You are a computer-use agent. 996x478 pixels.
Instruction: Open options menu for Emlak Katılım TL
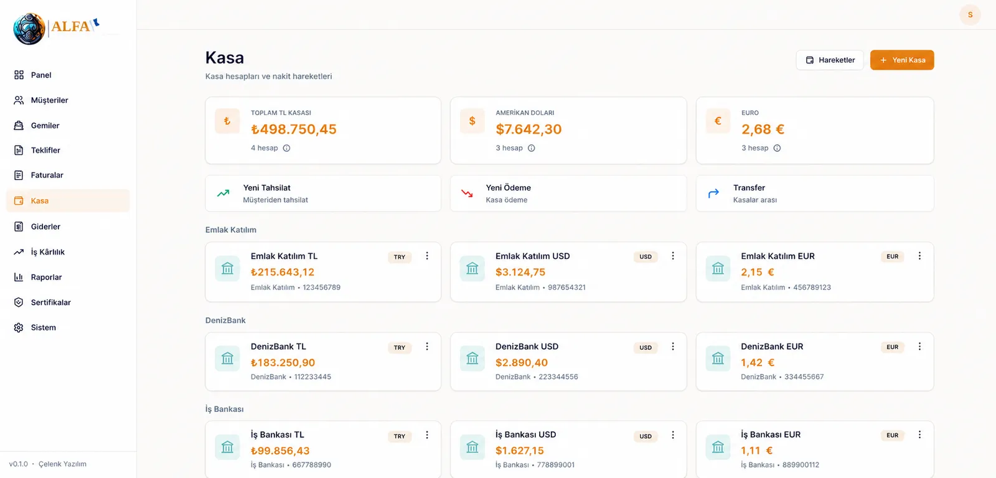click(427, 256)
